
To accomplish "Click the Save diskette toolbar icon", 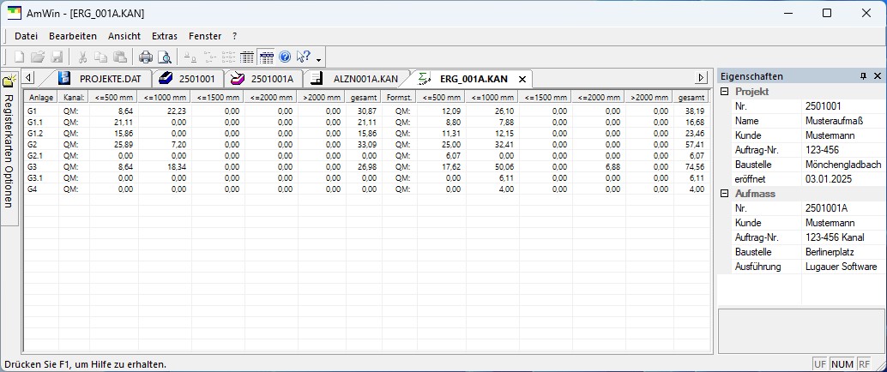I will tap(57, 57).
